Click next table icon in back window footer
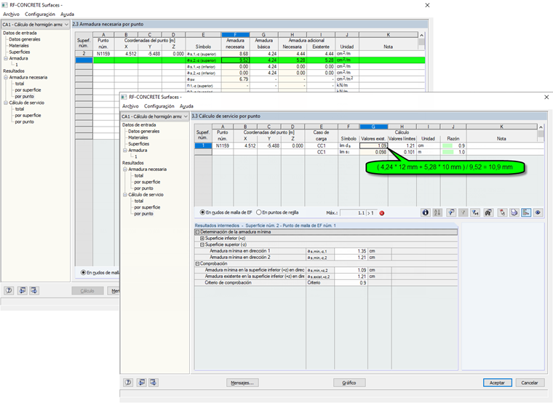 (34, 290)
